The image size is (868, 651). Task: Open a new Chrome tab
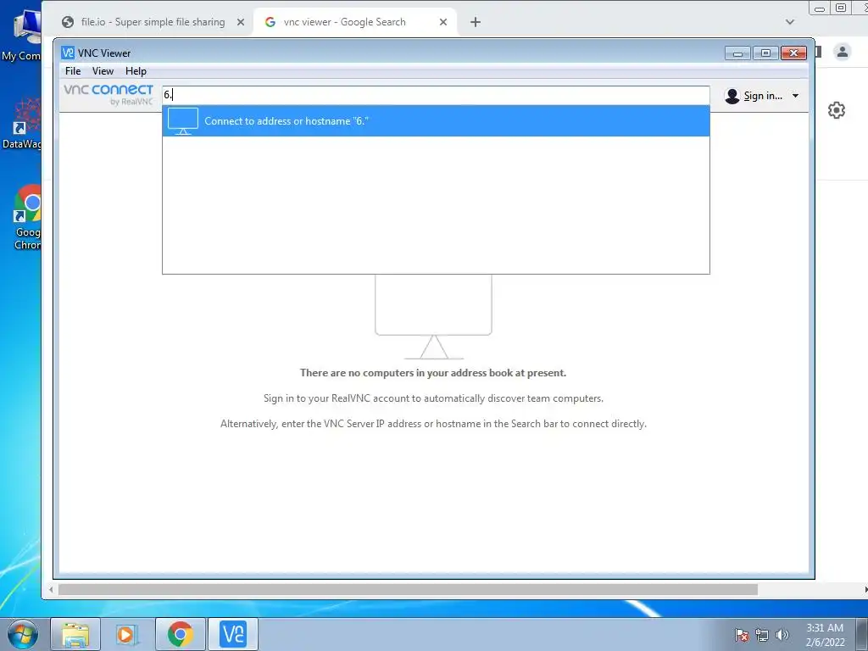(475, 22)
